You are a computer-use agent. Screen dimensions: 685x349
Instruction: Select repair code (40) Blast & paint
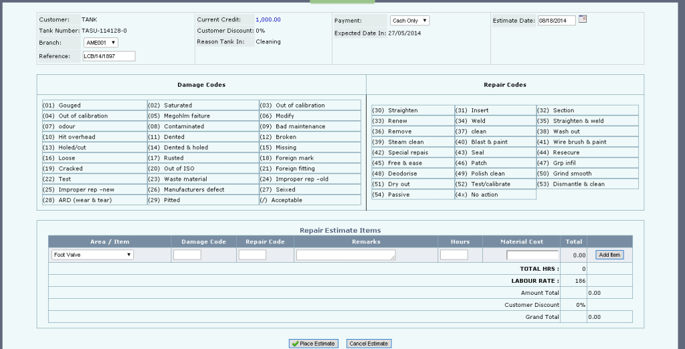(x=496, y=142)
